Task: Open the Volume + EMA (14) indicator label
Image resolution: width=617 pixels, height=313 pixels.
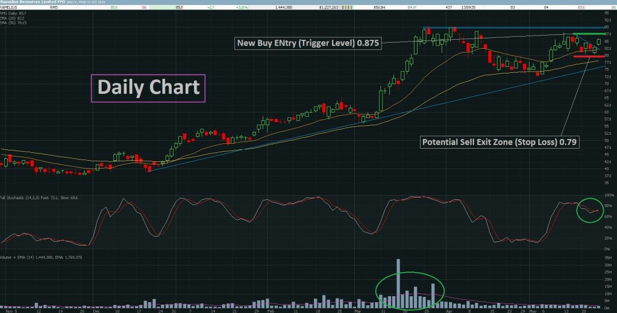Action: [x=40, y=257]
